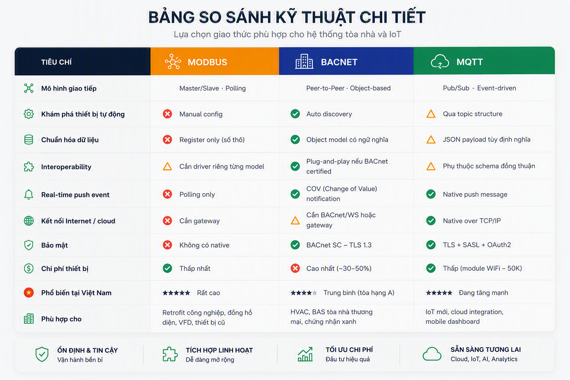Click the green check beside Native push message
The height and width of the screenshot is (380, 570).
click(x=431, y=194)
